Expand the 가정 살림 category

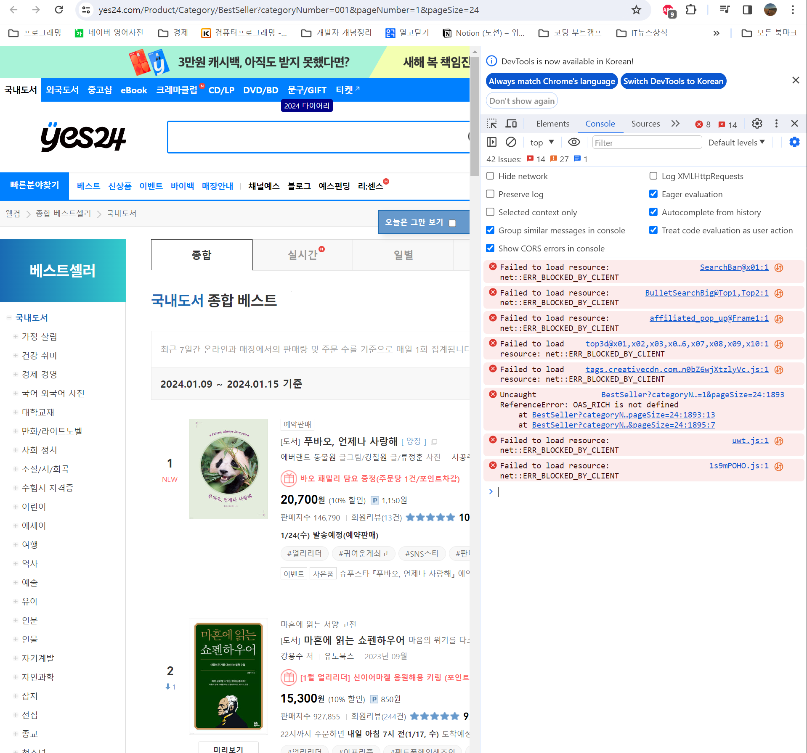[15, 336]
